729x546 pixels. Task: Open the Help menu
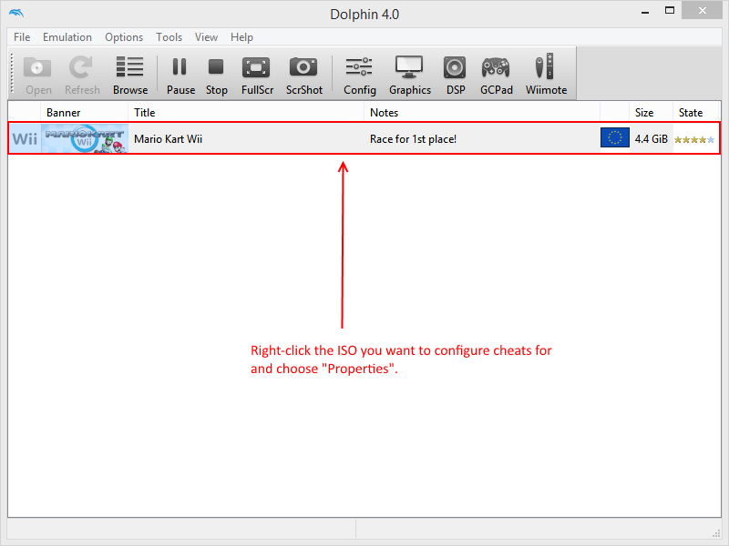(x=241, y=37)
